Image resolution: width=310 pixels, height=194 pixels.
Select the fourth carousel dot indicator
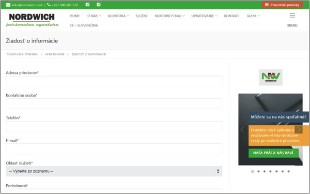(270, 171)
